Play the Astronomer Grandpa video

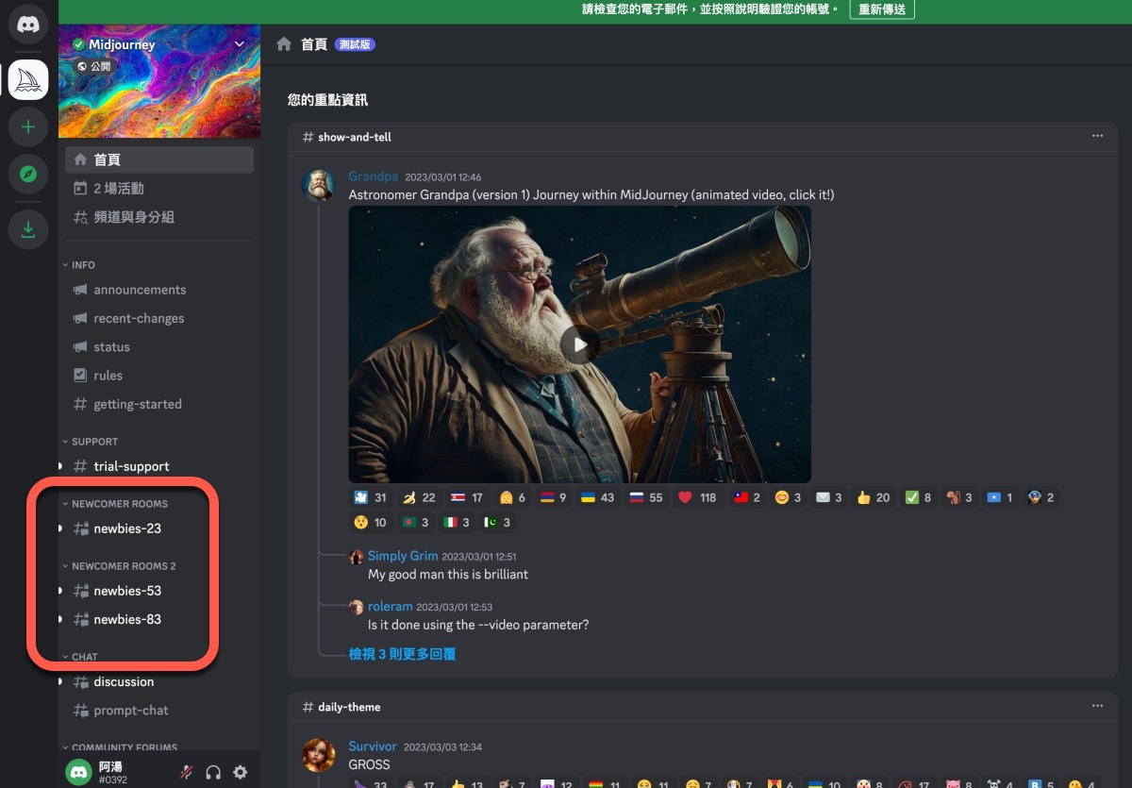click(x=579, y=344)
